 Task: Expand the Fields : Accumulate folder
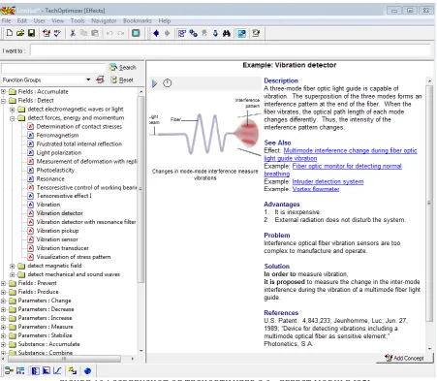[x=4, y=92]
